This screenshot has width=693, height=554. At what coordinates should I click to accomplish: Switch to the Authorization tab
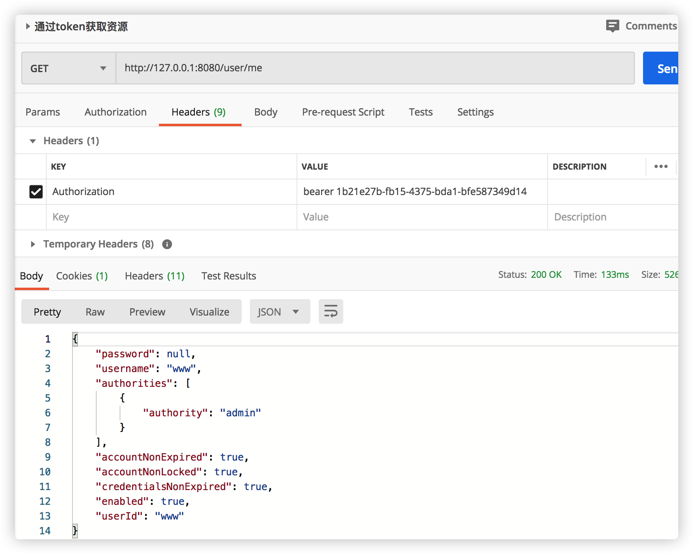(x=115, y=112)
